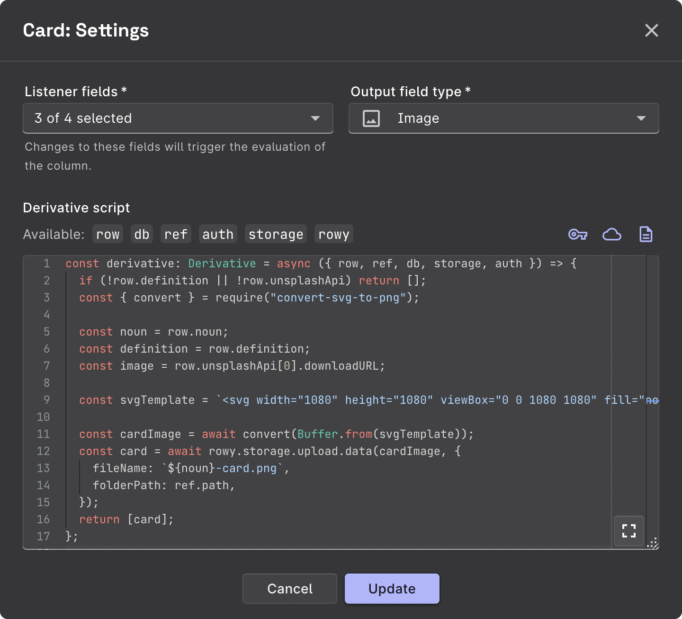Click the 'rowy' chip next to storage
Viewport: 682px width, 619px height.
point(334,234)
